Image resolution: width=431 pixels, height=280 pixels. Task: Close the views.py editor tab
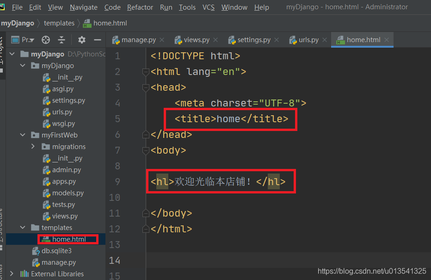point(215,40)
